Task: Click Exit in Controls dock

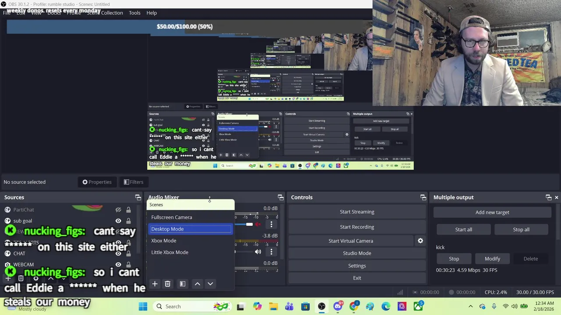Action: pos(357,278)
